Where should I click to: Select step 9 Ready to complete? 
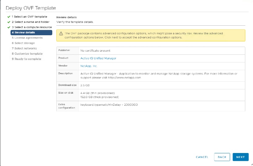[27, 59]
